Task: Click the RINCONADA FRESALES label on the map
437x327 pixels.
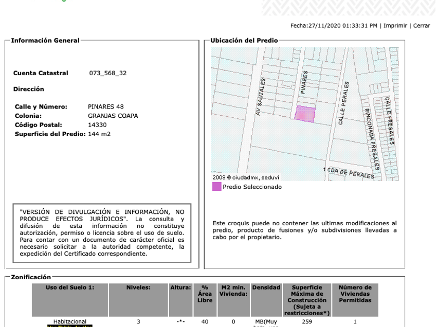Action: point(372,139)
